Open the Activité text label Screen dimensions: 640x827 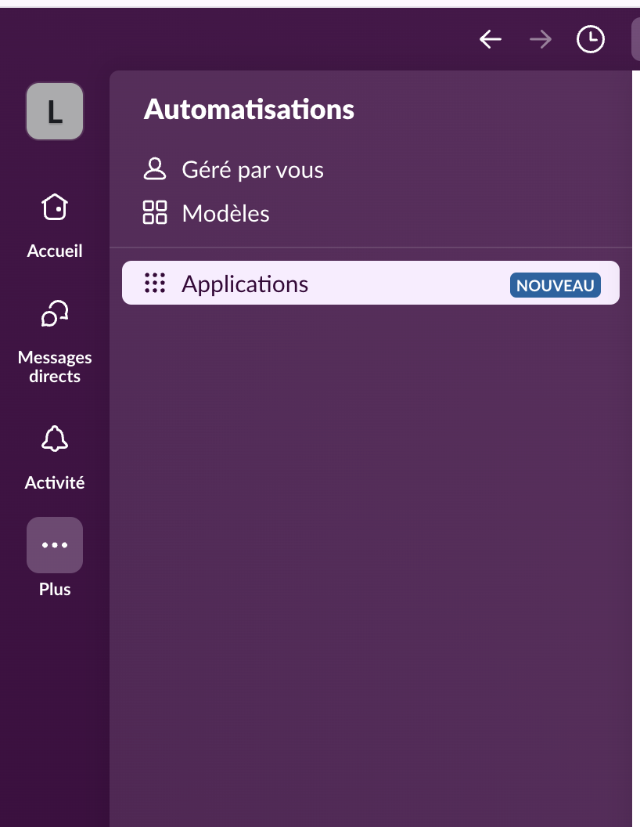point(55,483)
